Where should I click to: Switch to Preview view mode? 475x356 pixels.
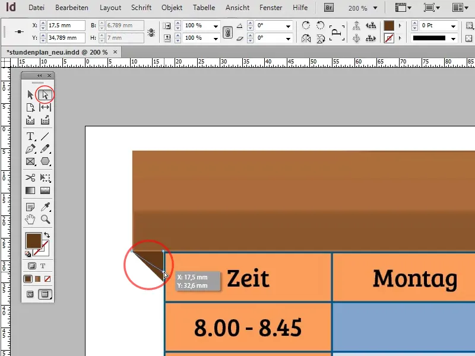click(x=45, y=294)
